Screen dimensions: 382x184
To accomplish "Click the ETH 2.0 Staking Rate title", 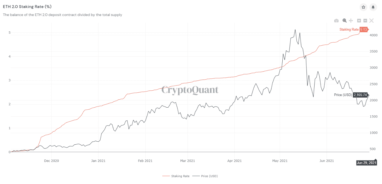I will 25,7.
